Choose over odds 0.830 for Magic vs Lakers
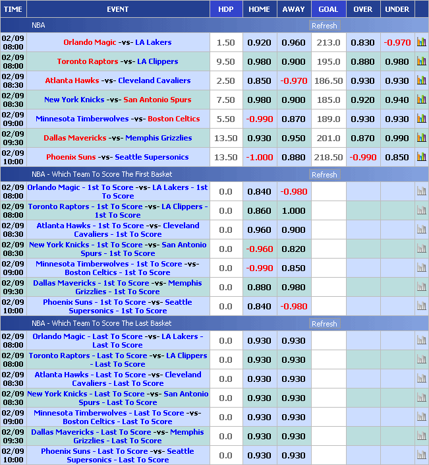This screenshot has height=465, width=429. pos(362,42)
